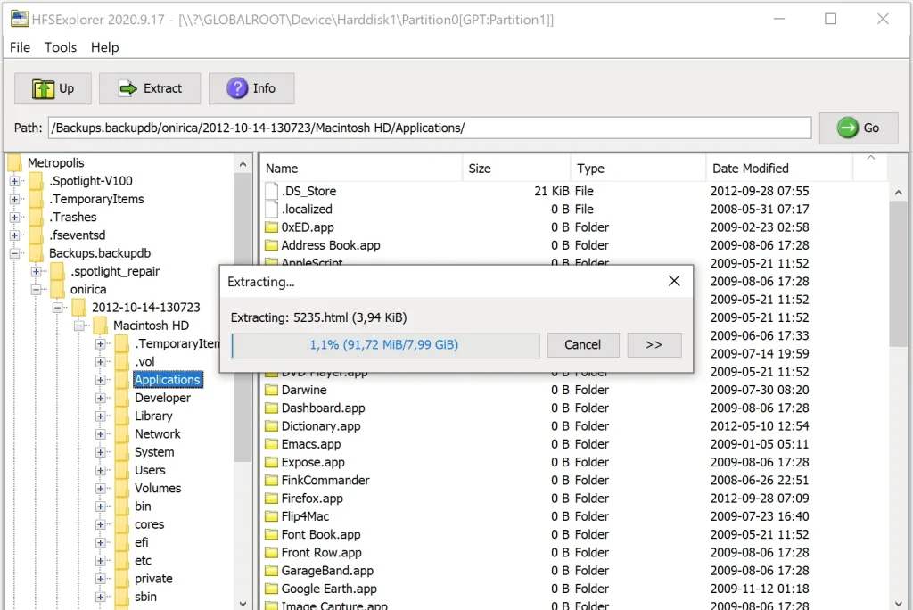Close the Extracting dialog

[674, 282]
